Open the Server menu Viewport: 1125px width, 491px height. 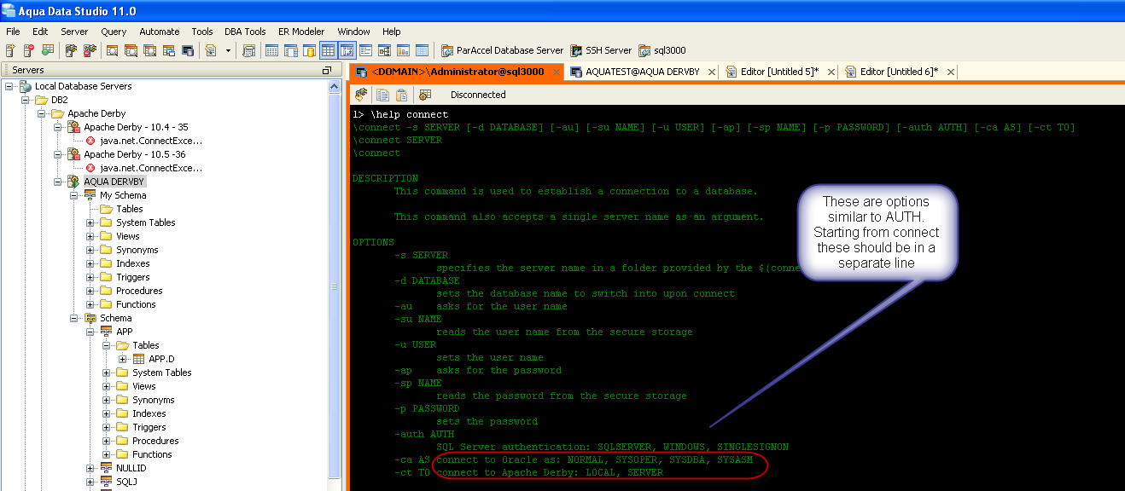(74, 32)
